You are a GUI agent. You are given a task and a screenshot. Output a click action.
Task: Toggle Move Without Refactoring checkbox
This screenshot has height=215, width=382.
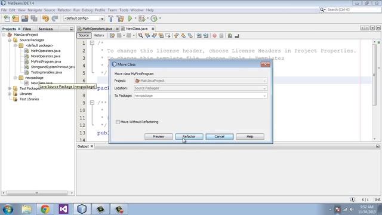point(118,122)
